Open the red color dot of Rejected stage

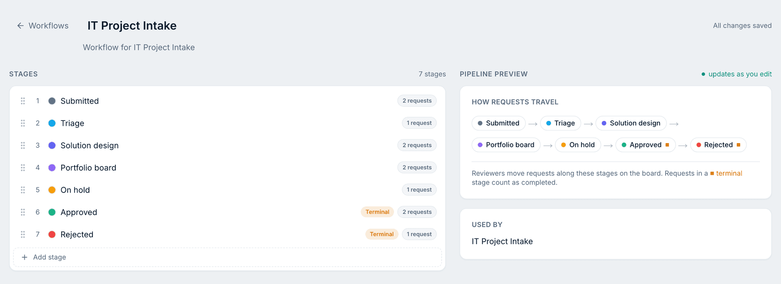pos(52,235)
